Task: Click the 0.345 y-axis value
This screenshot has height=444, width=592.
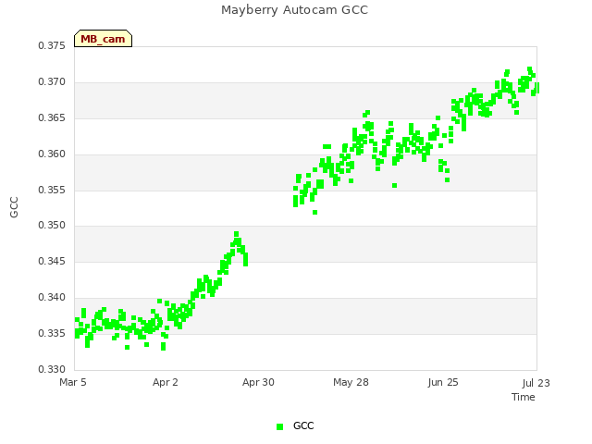Action: click(52, 261)
